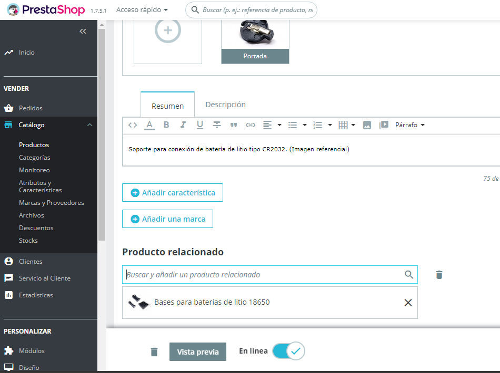Open Archivos submenu item
This screenshot has width=500, height=373.
(31, 215)
